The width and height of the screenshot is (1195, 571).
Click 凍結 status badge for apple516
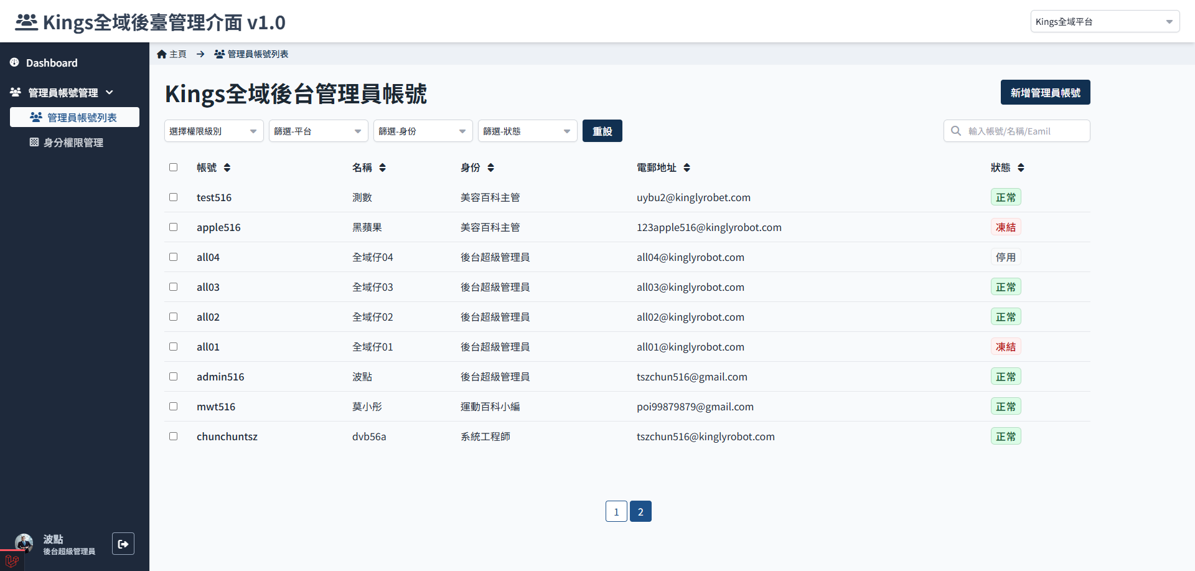click(x=1006, y=227)
